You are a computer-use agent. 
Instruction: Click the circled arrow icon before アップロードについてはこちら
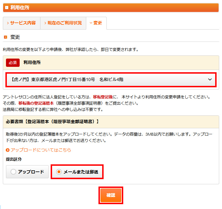click(x=8, y=150)
